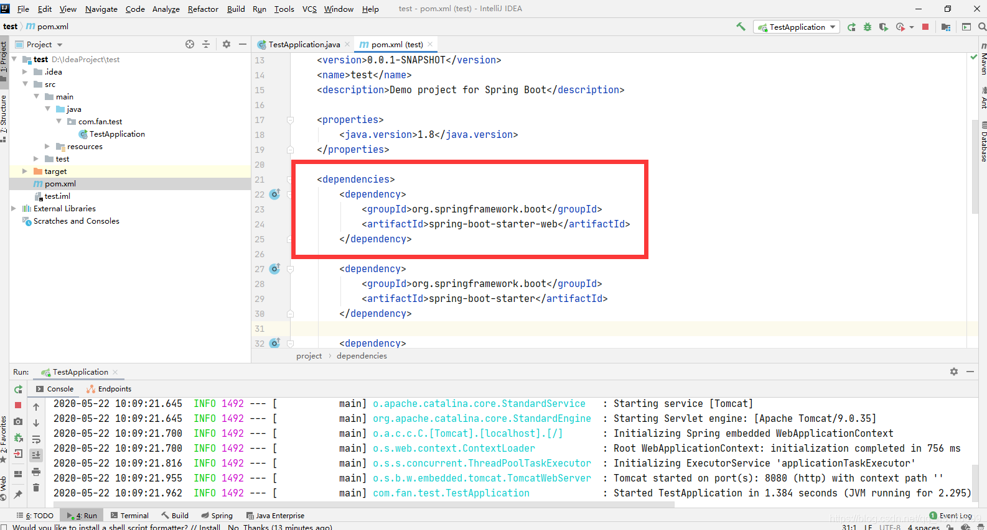Expand the target folder
Viewport: 987px width, 530px height.
[x=26, y=171]
